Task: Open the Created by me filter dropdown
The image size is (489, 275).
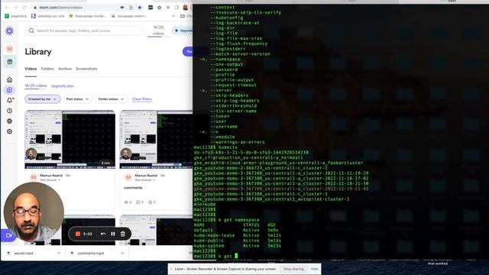Action: [x=43, y=99]
